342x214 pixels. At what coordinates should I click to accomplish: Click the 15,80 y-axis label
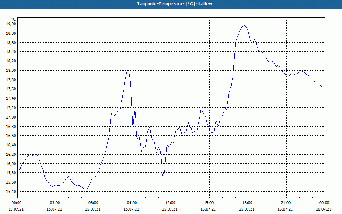click(x=12, y=173)
